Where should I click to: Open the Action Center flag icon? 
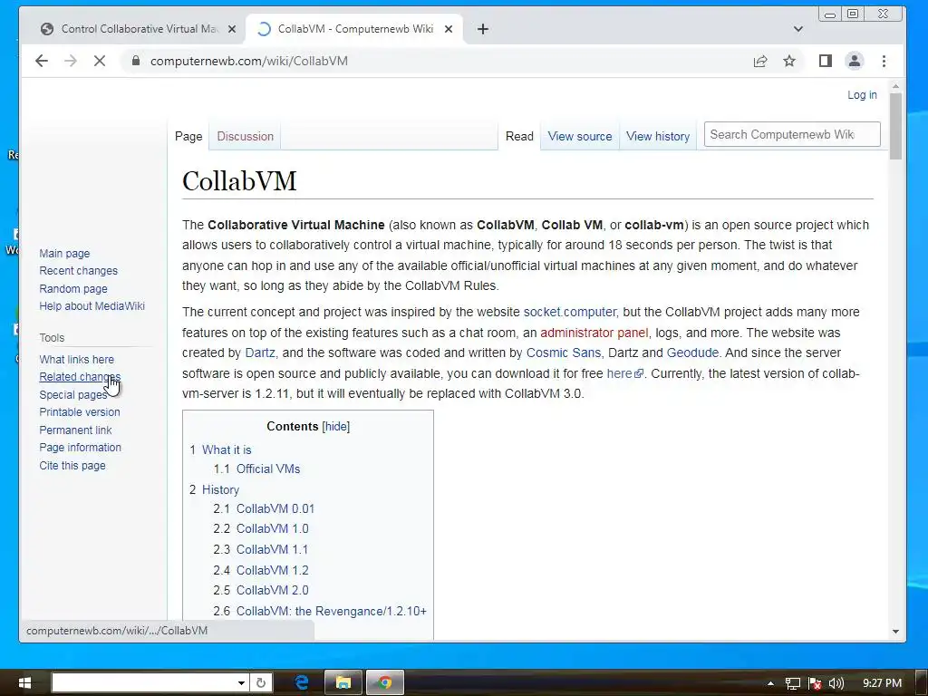pos(815,683)
